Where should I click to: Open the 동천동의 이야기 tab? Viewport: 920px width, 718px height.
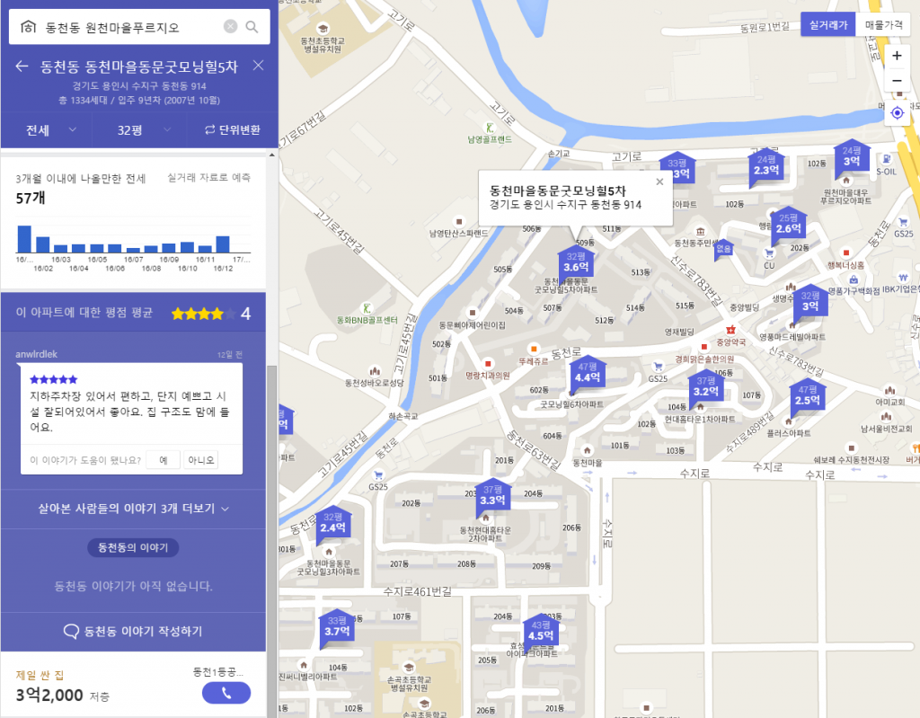[x=133, y=547]
